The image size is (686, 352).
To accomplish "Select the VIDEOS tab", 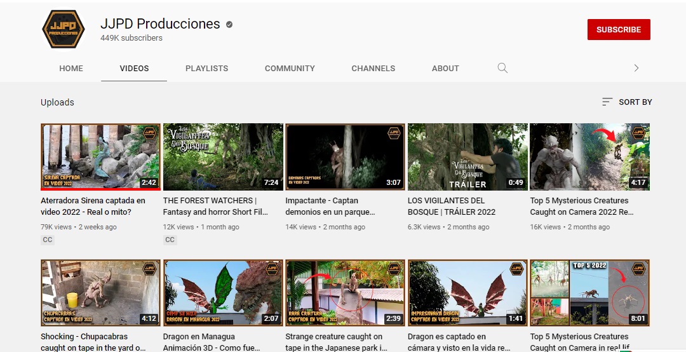I will 134,68.
